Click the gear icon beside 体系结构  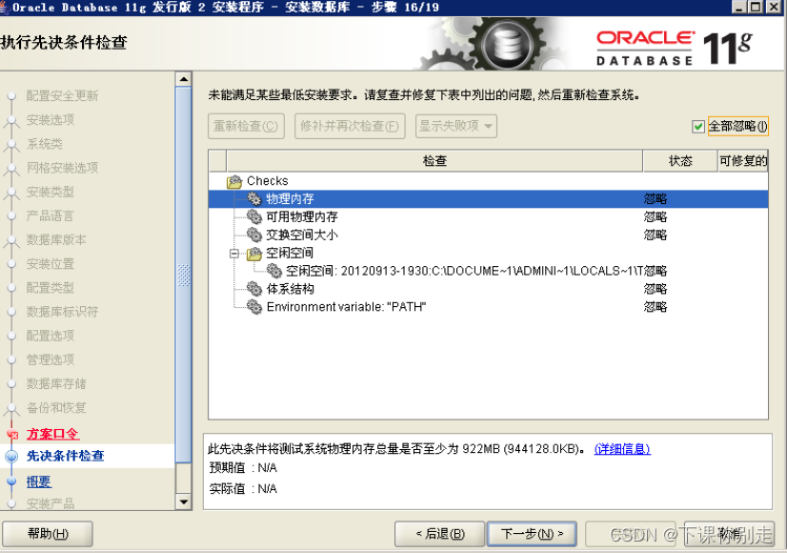(252, 288)
